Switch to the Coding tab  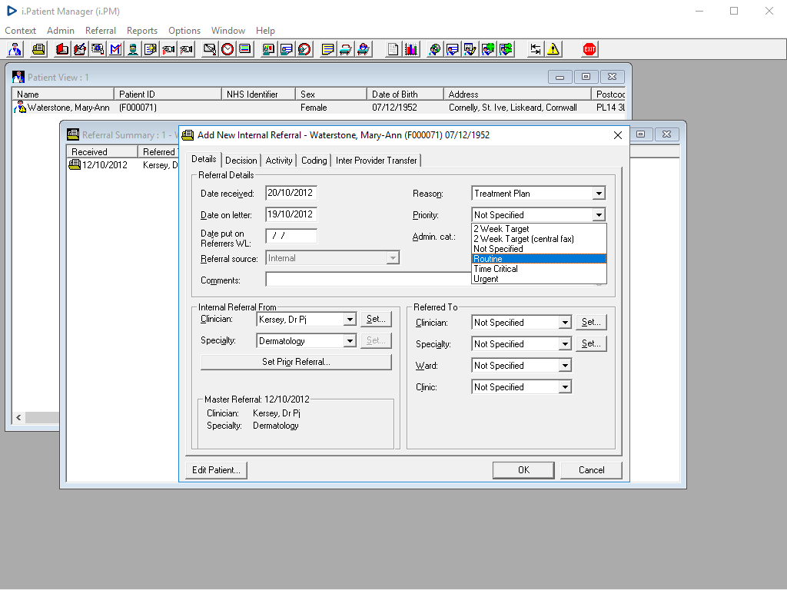tap(314, 161)
